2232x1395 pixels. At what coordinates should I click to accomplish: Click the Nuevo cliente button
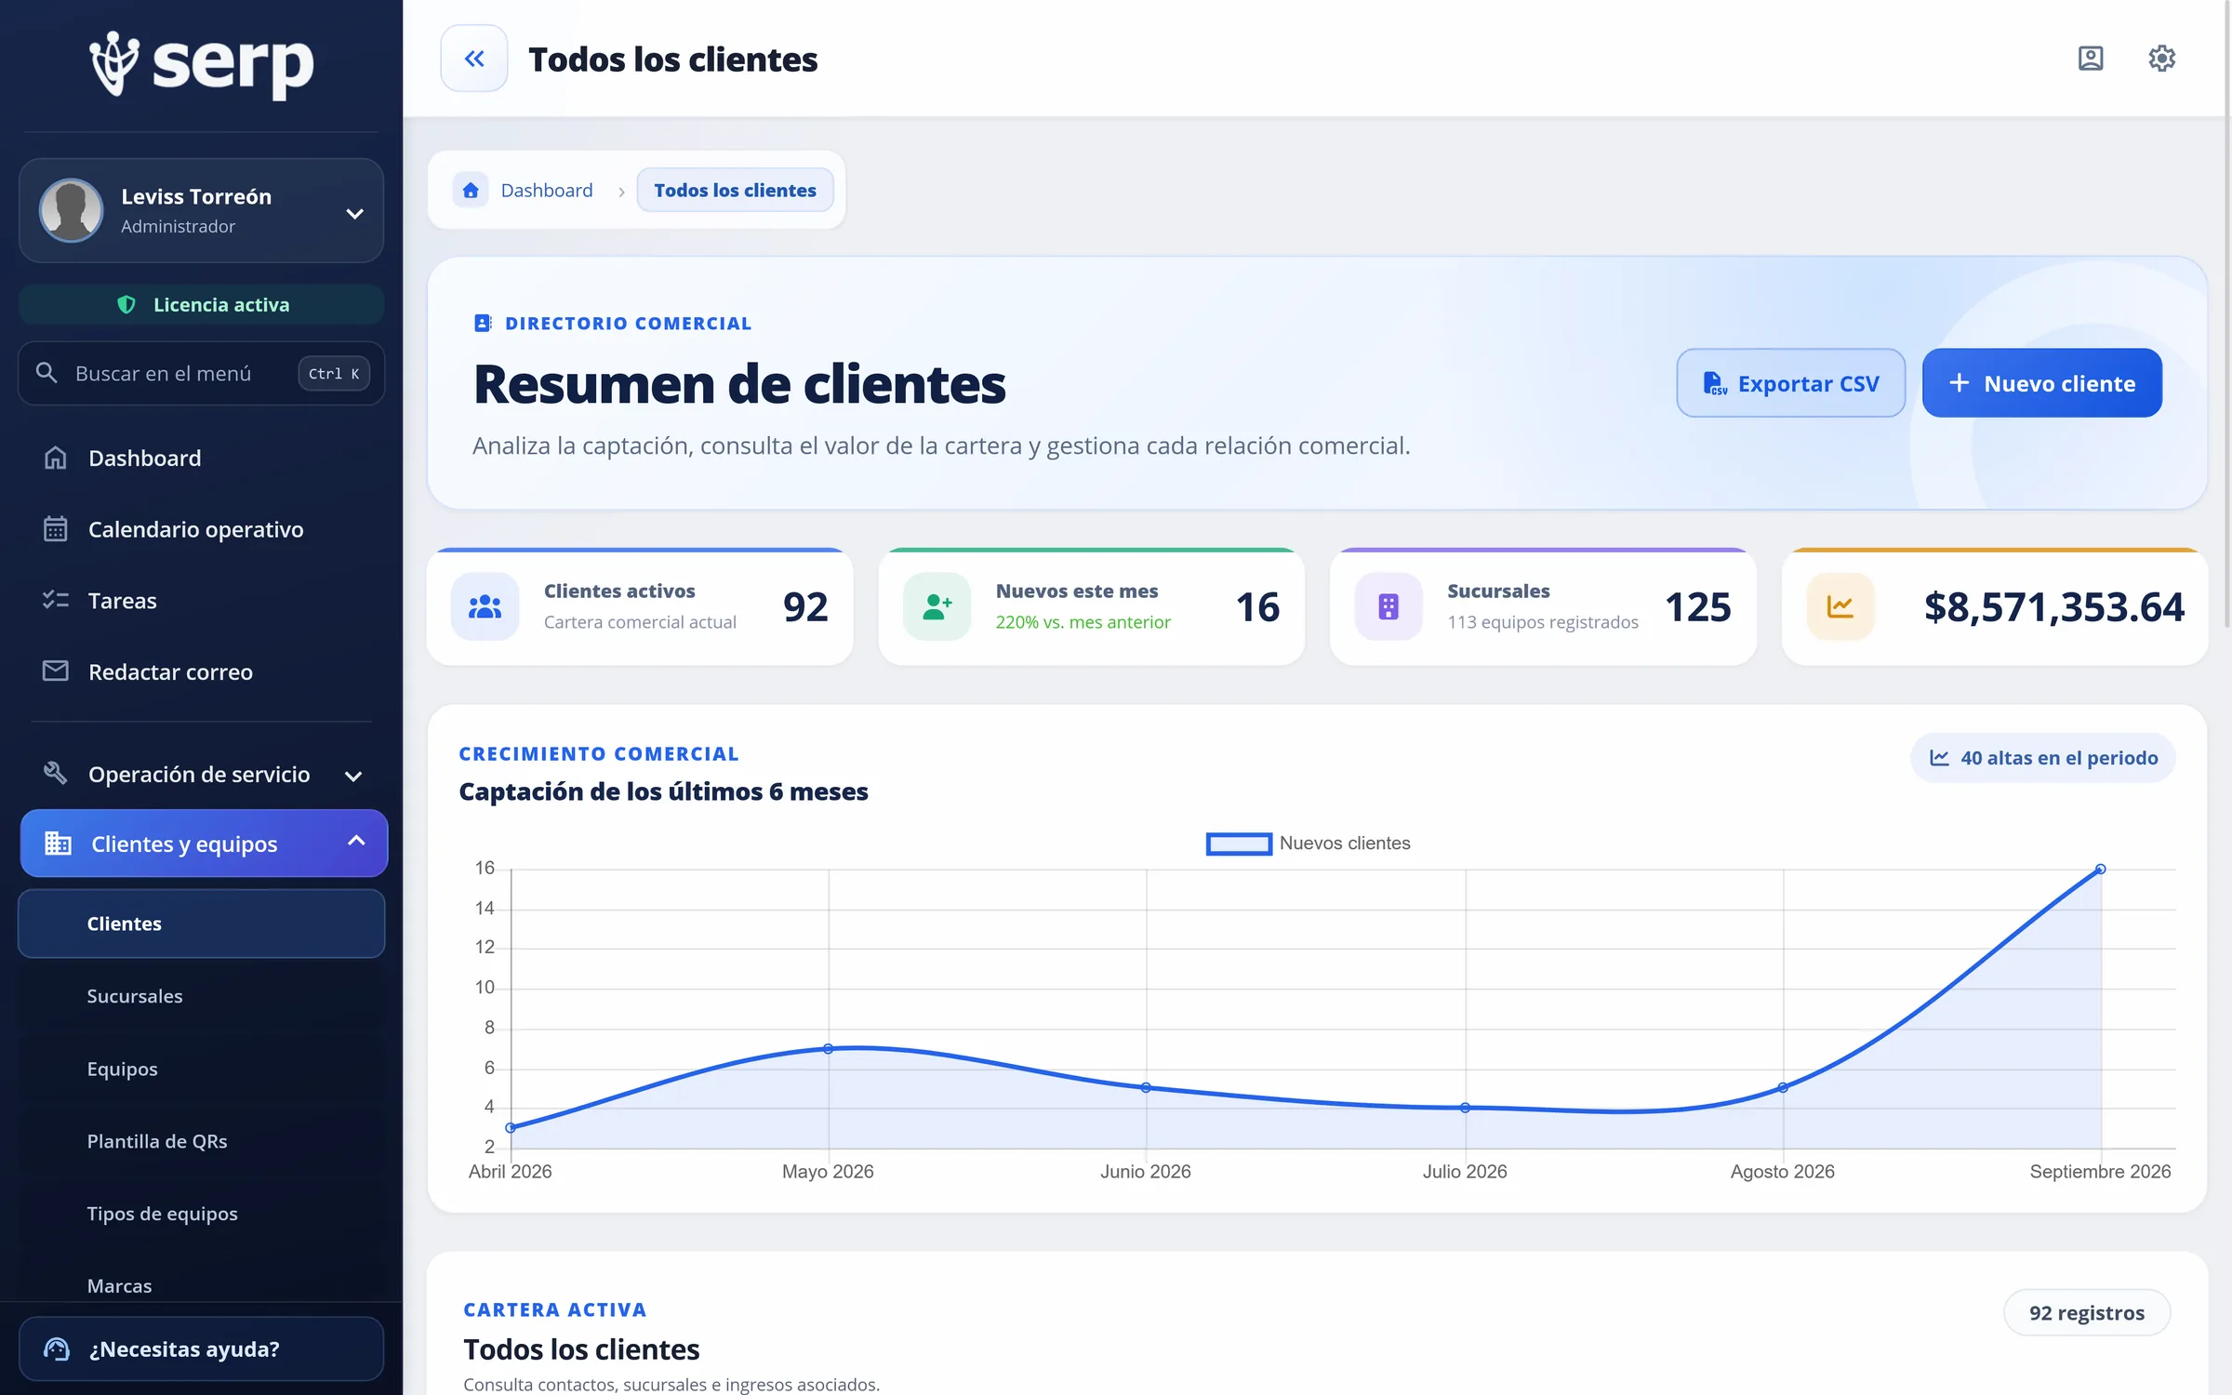[x=2041, y=383]
